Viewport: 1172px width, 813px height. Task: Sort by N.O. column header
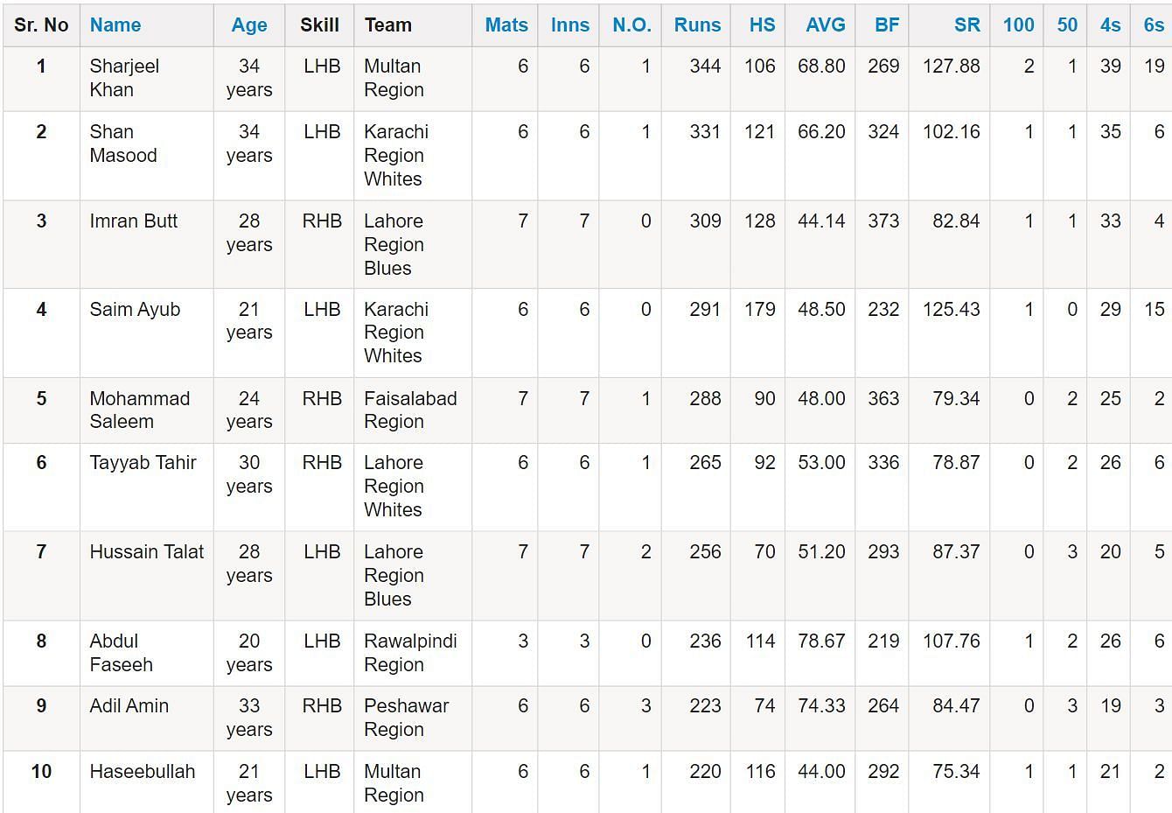631,25
